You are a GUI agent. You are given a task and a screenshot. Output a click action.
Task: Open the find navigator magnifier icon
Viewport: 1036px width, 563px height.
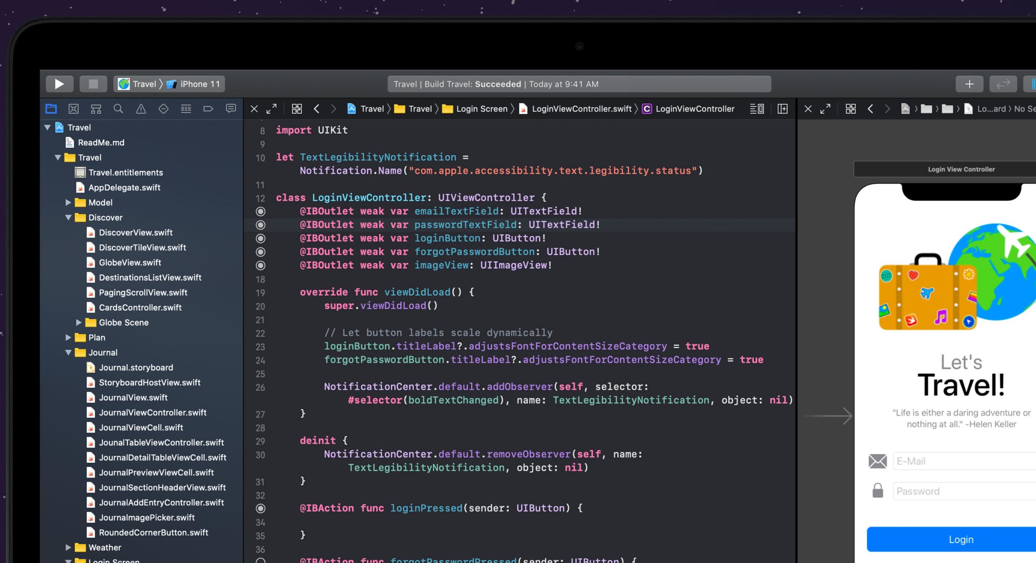[118, 108]
